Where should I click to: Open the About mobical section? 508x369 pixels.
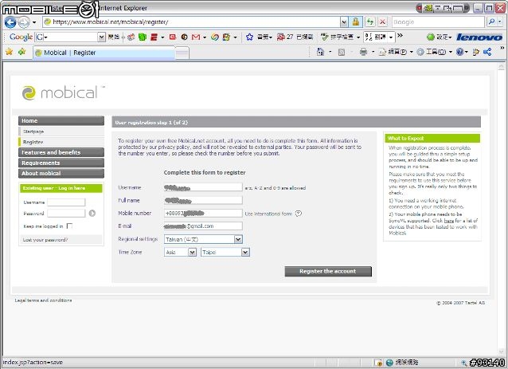(61, 173)
